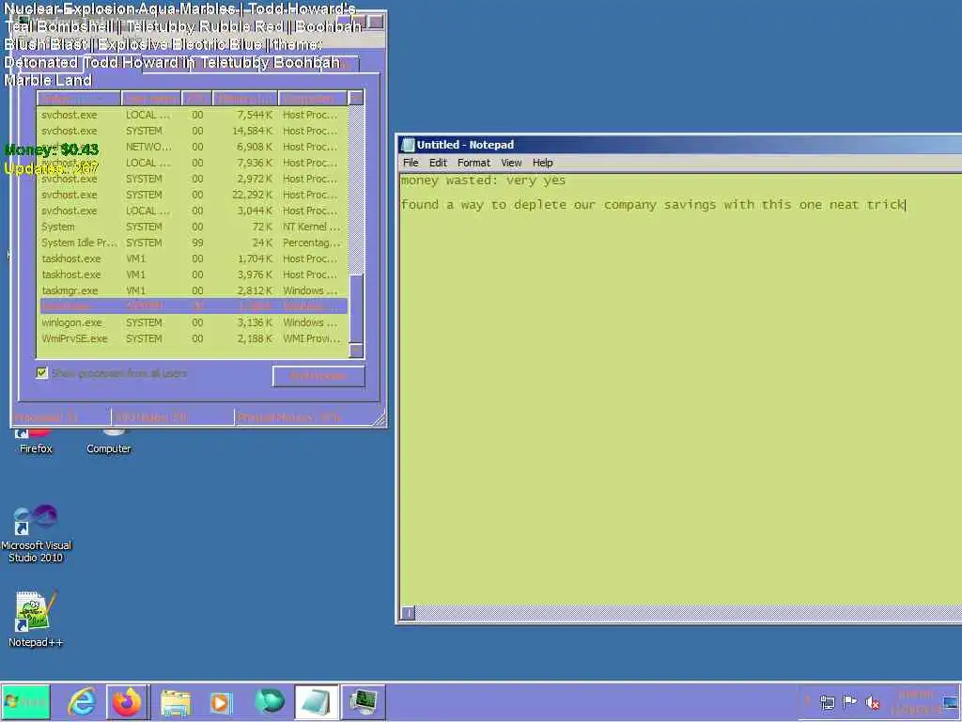Open the Format menu in Notepad
Image resolution: width=962 pixels, height=722 pixels.
pyautogui.click(x=473, y=163)
